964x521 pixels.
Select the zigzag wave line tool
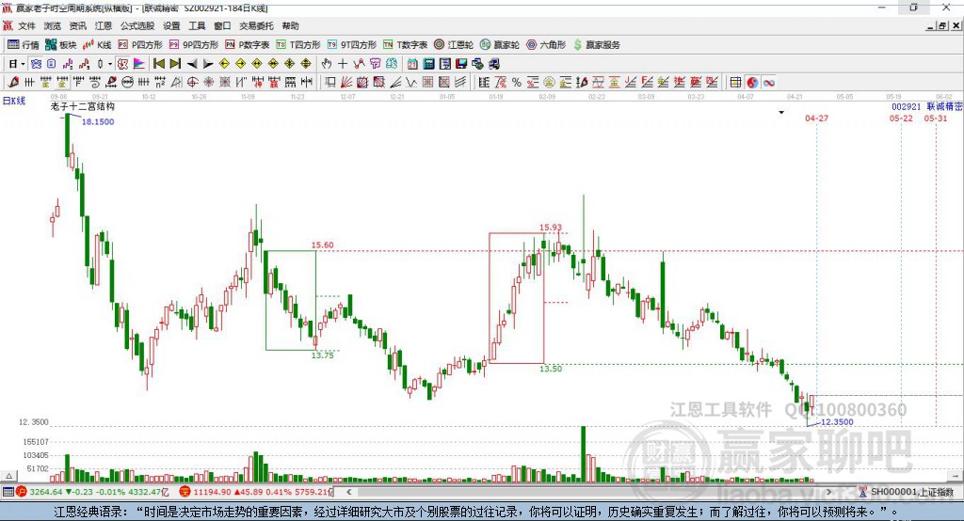pyautogui.click(x=410, y=82)
